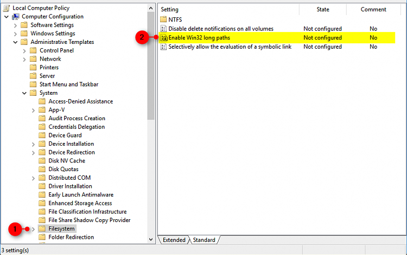Click the tree pane vertical scrollbar thumb
Image resolution: width=407 pixels, height=255 pixels.
[x=151, y=66]
